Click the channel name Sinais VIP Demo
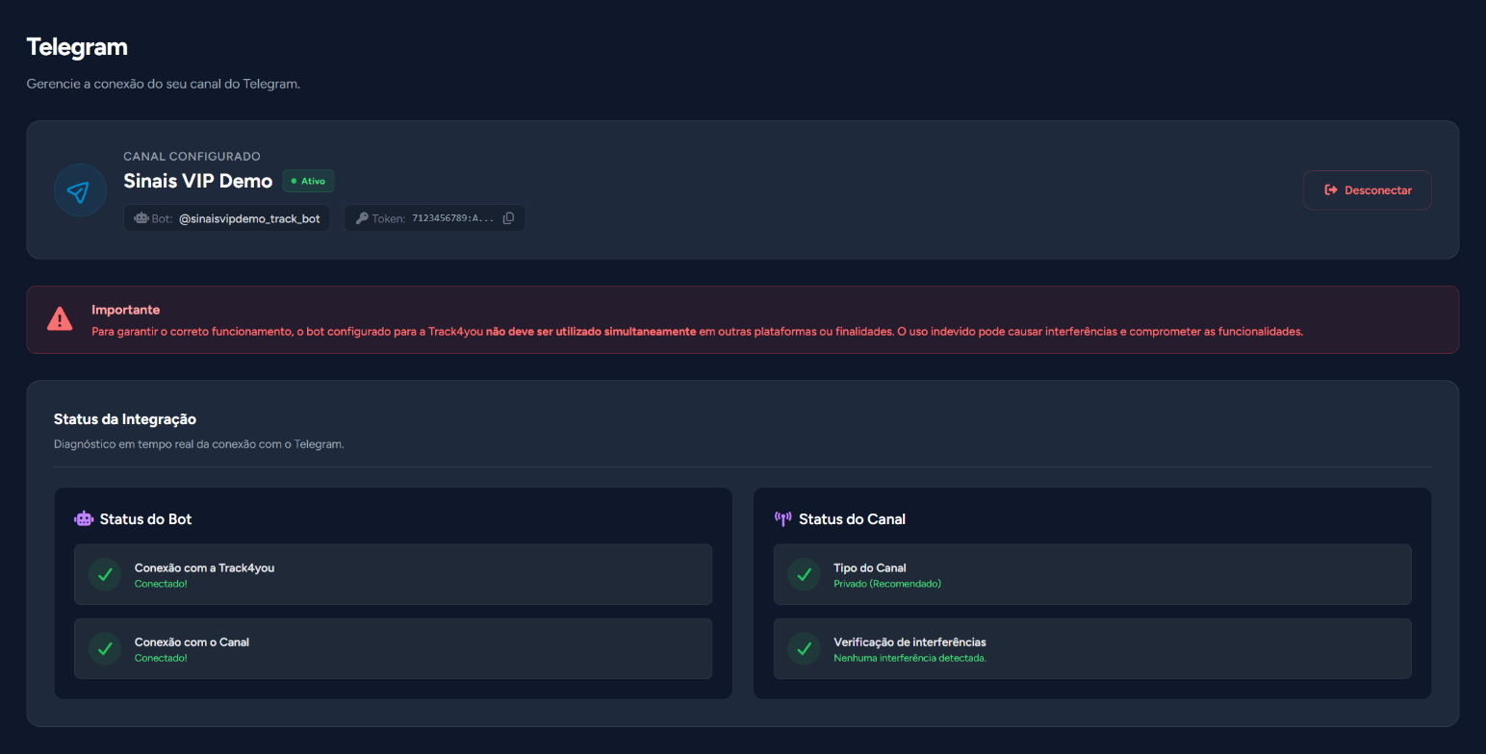Screen dimensions: 1486x754 coord(198,181)
